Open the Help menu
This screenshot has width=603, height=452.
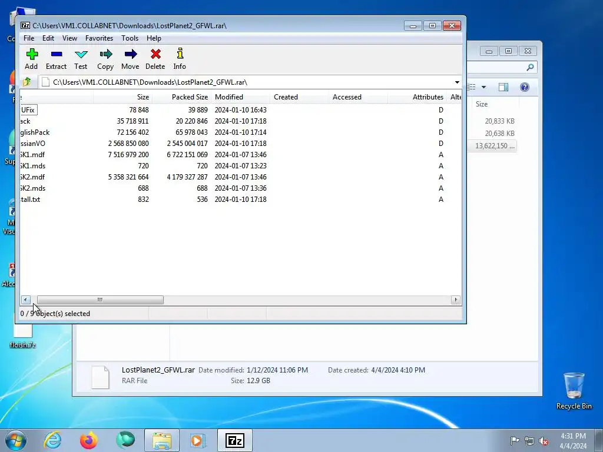(x=154, y=38)
